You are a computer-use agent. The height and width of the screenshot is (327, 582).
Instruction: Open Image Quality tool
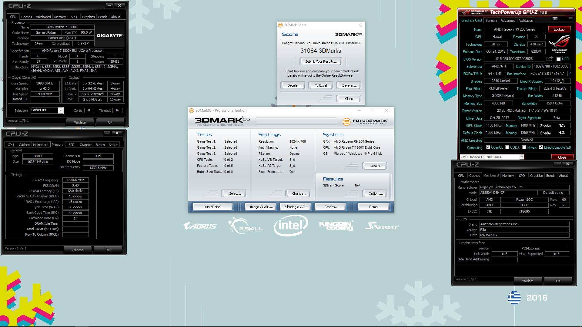[x=261, y=207]
